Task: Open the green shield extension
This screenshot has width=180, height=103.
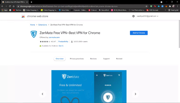Action: (151, 6)
